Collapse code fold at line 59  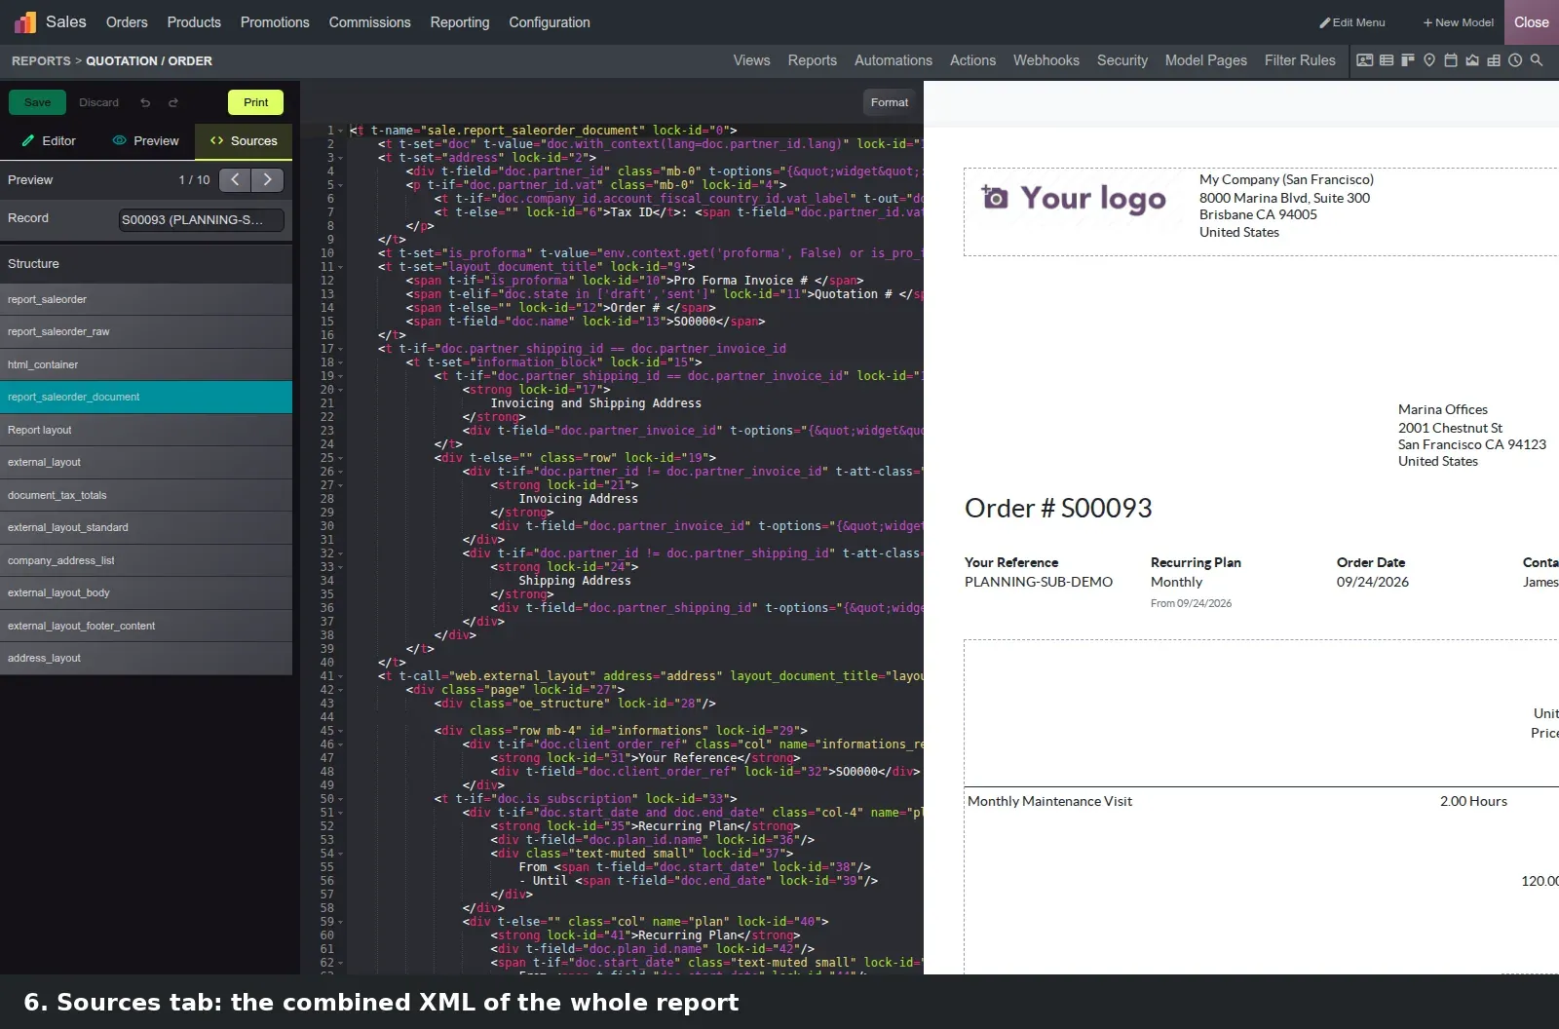pyautogui.click(x=341, y=922)
